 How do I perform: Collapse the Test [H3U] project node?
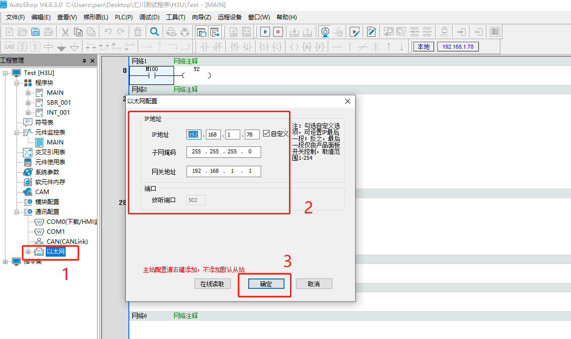click(5, 73)
